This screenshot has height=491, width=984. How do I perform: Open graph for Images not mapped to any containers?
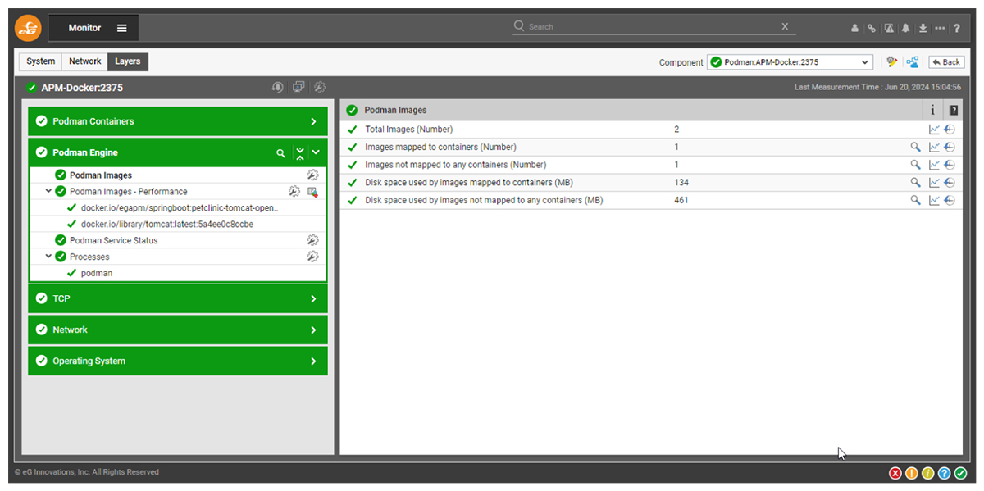[934, 165]
